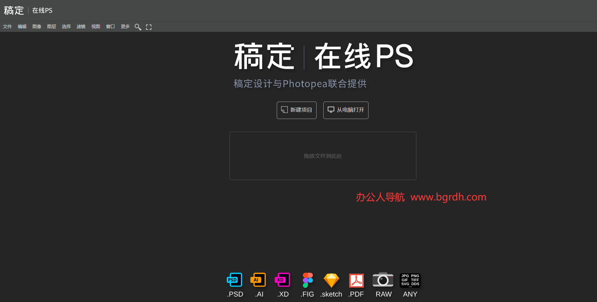
Task: Click the large 稿定 在线PS banner logo
Action: (x=324, y=56)
